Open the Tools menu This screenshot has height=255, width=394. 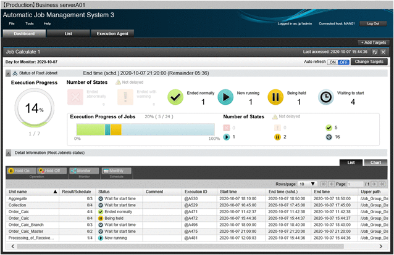30,23
